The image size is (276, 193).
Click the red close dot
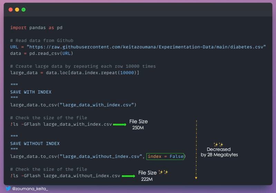[10, 10]
